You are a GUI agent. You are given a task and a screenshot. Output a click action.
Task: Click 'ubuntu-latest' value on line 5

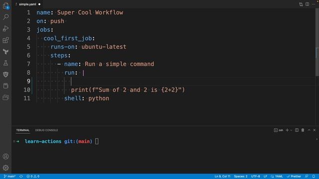click(x=104, y=47)
